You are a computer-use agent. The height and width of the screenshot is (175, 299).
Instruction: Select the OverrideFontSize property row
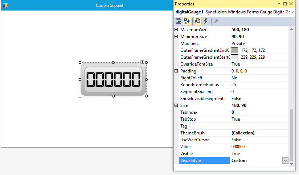pos(233,64)
